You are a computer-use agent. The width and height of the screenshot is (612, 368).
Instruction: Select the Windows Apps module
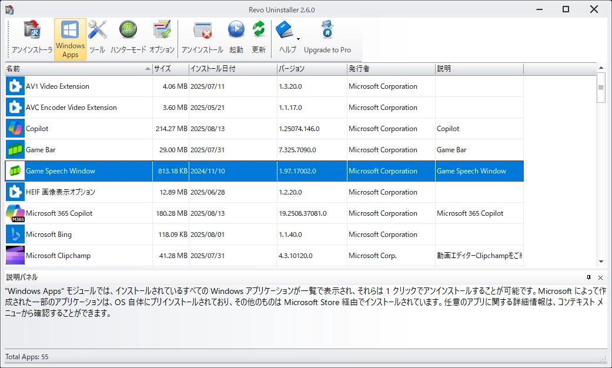[x=71, y=39]
